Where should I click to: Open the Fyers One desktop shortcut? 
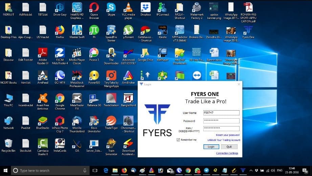[248, 32]
